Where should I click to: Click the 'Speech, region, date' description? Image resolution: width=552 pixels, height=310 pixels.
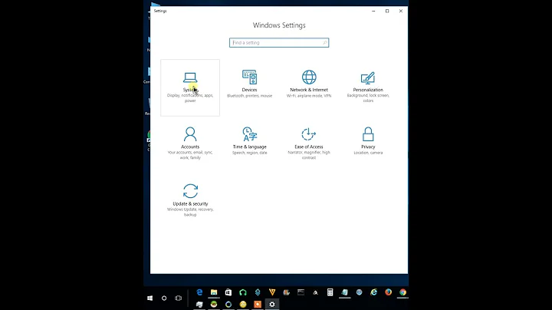(x=250, y=153)
